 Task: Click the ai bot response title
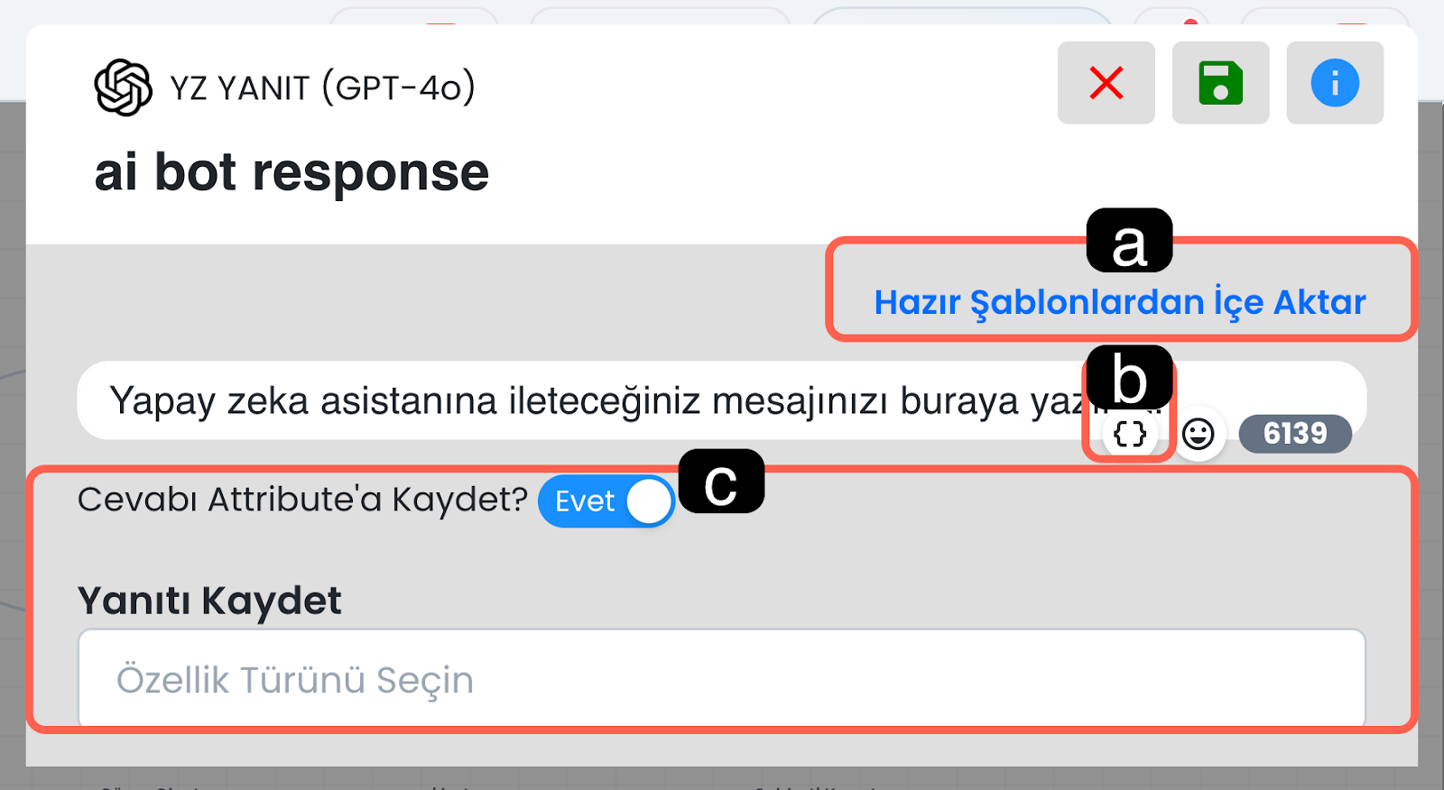(x=292, y=172)
